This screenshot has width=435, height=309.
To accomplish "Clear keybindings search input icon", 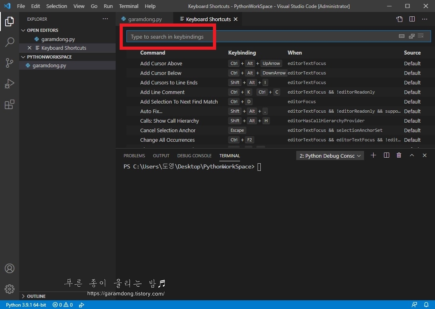I will pos(421,36).
